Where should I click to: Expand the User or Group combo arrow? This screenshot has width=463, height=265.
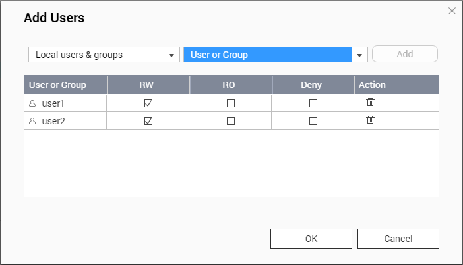[359, 55]
